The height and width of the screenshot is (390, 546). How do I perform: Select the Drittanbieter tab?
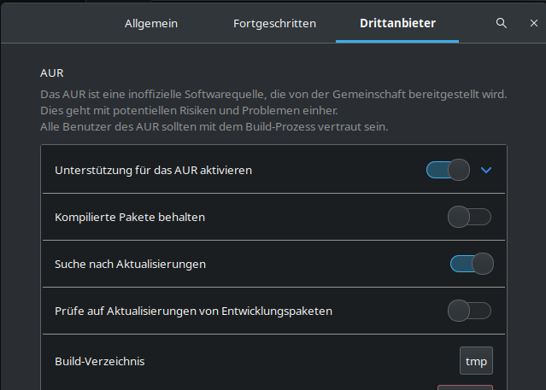pos(396,23)
